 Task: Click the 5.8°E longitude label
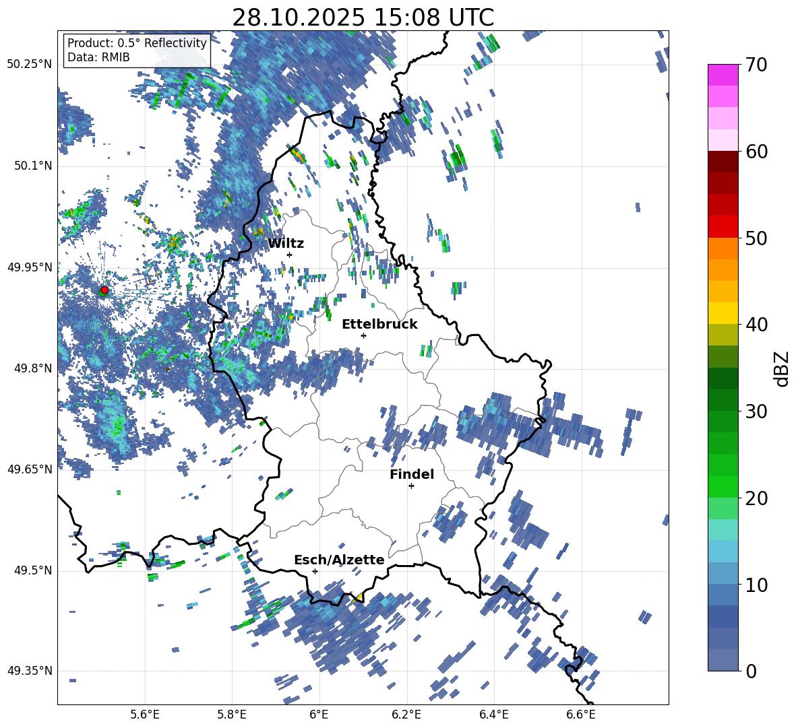(232, 715)
